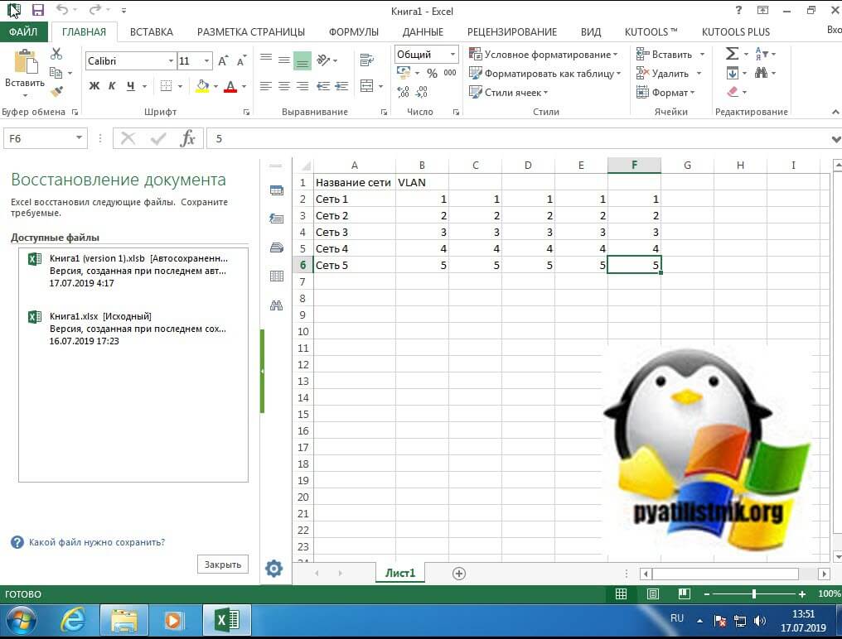Open the ФОРМУЛЫ ribbon tab

(353, 31)
